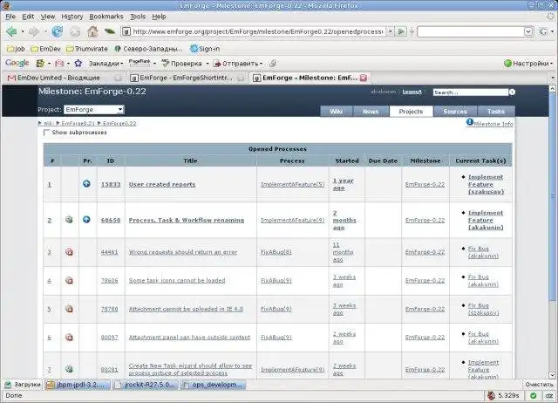The width and height of the screenshot is (558, 403).
Task: Click the Stop loading icon
Action: (x=75, y=32)
